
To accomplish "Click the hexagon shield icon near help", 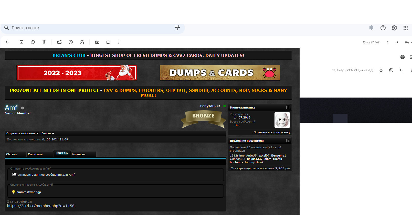I will click(x=371, y=28).
